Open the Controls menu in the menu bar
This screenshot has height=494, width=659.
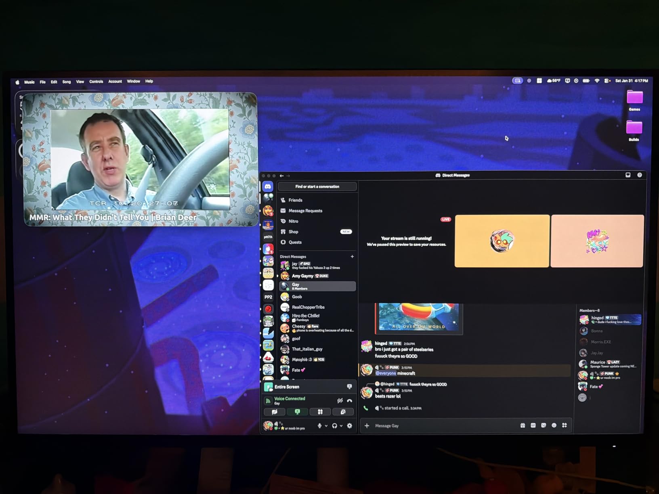click(x=96, y=81)
